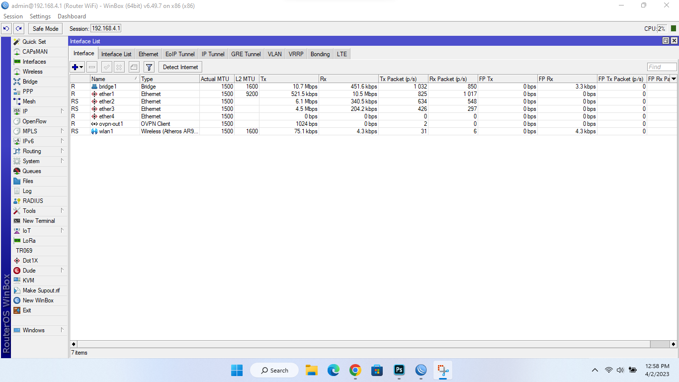Click the Enable checkmark button

coord(106,67)
